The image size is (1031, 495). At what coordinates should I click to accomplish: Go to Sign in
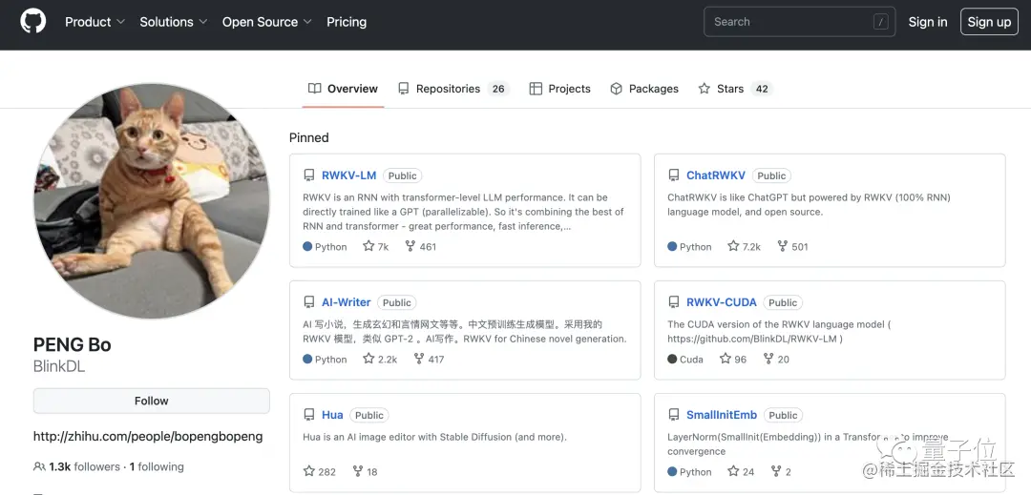pyautogui.click(x=928, y=22)
